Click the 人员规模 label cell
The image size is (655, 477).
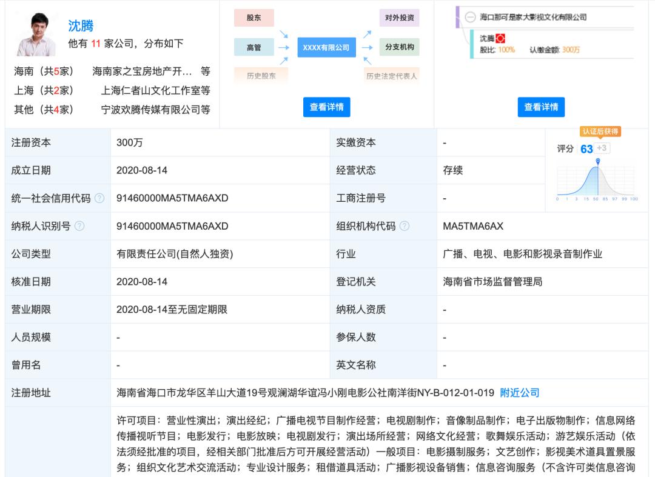[58, 337]
